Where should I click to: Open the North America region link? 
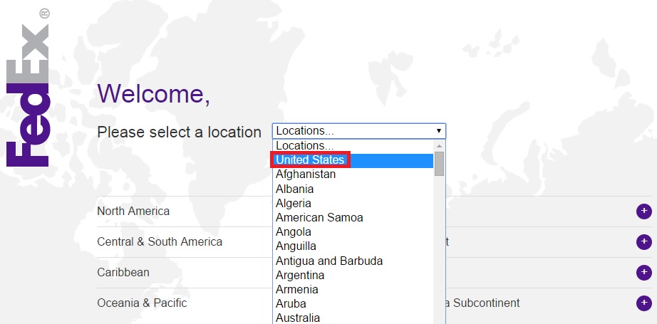click(133, 211)
